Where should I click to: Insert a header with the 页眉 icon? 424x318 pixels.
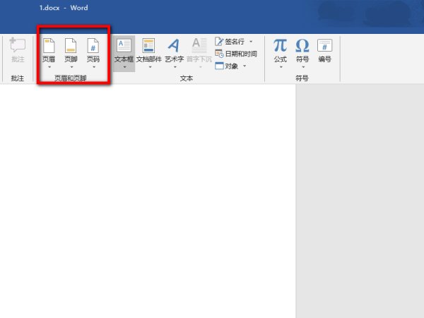49,45
